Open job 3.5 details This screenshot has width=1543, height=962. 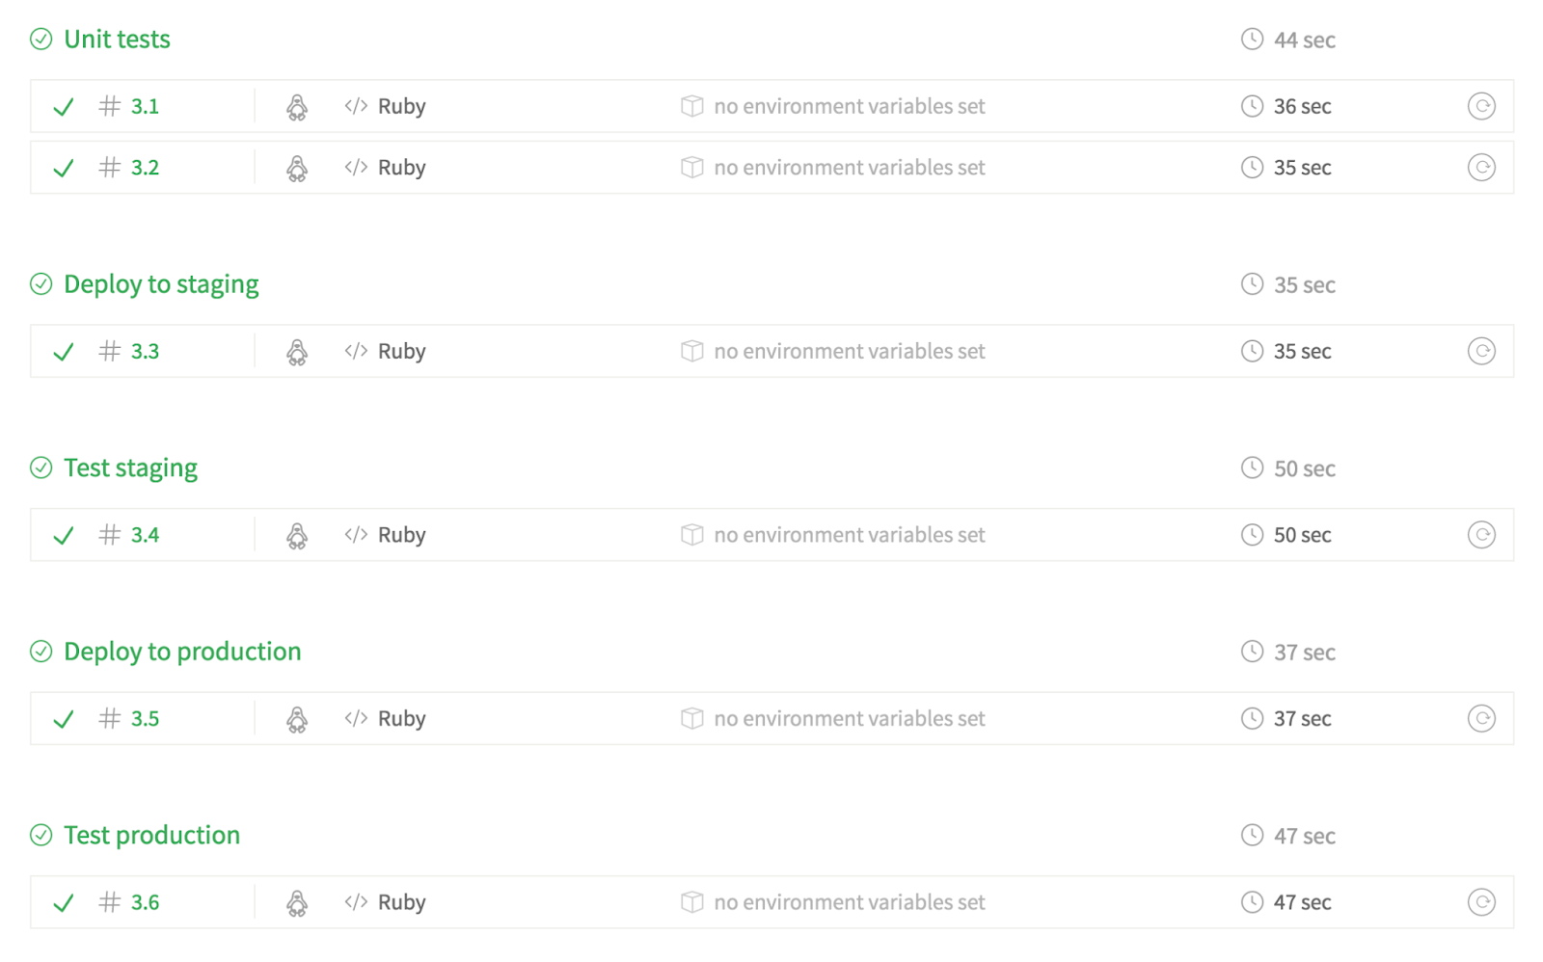pos(145,718)
